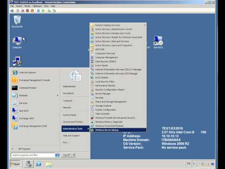Image resolution: width=225 pixels, height=169 pixels.
Task: Click the Start button
Action: (x=15, y=164)
